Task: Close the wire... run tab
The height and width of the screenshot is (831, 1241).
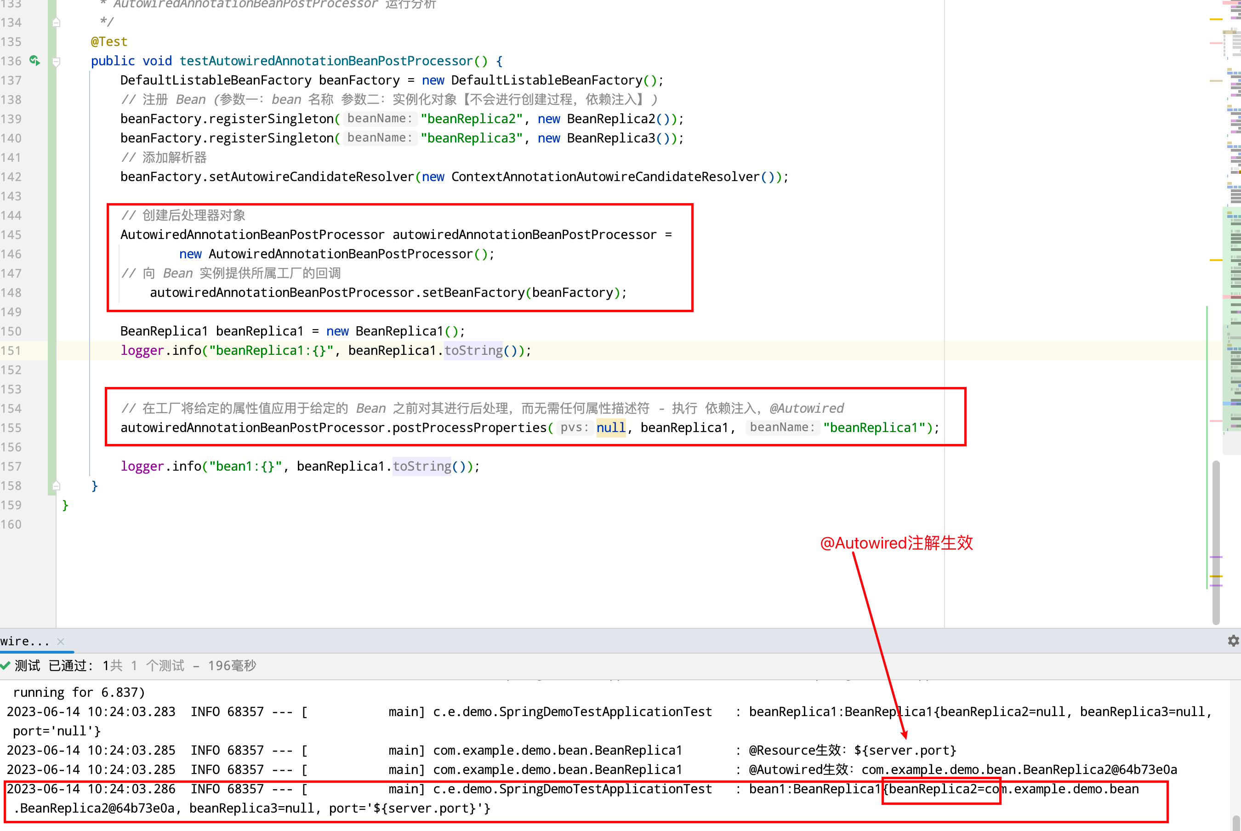Action: tap(61, 641)
